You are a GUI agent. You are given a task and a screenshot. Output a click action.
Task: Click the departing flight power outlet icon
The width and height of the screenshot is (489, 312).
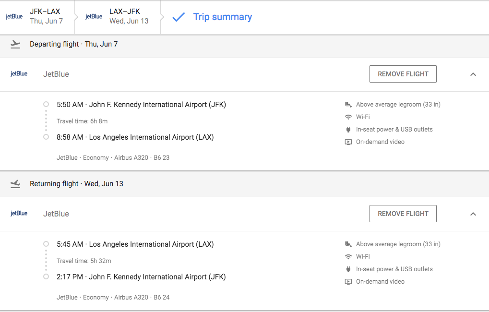click(x=348, y=130)
